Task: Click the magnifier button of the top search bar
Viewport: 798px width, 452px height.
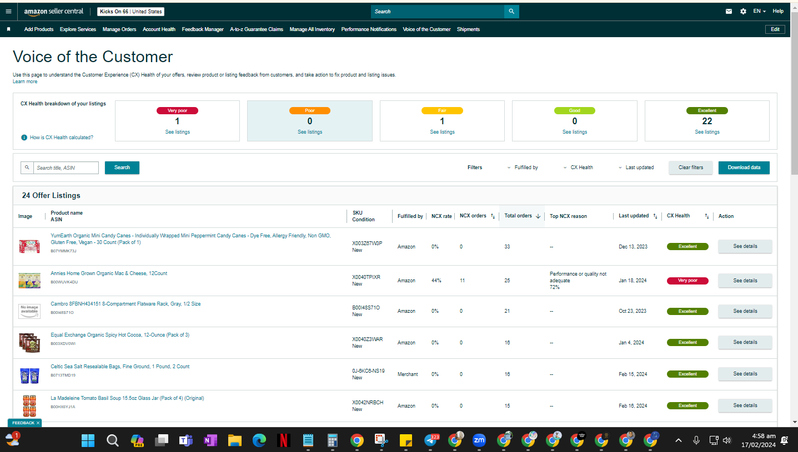Action: 511,11
